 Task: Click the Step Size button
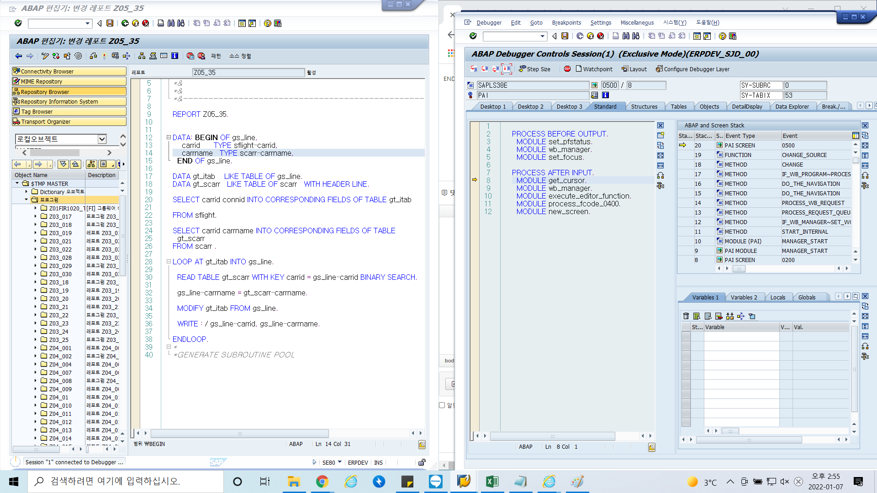pyautogui.click(x=534, y=69)
